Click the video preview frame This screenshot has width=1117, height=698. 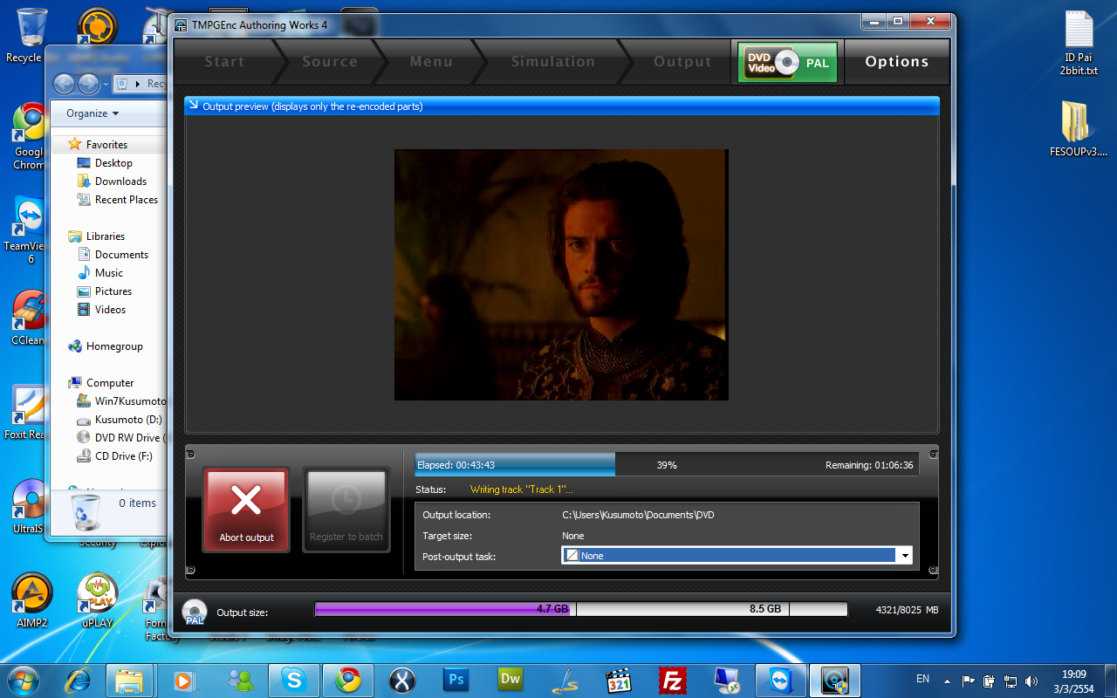click(561, 275)
